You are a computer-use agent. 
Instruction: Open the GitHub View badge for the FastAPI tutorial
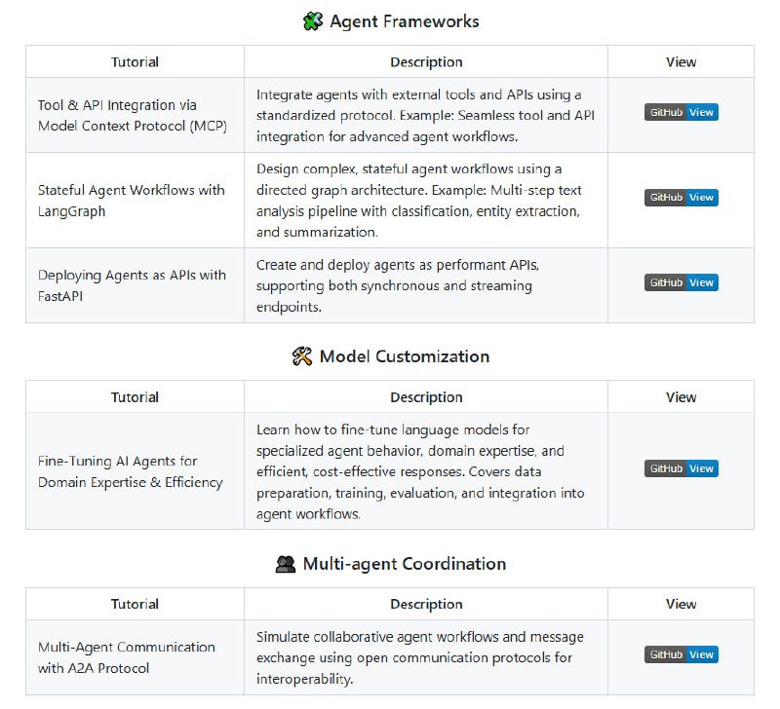pyautogui.click(x=681, y=282)
